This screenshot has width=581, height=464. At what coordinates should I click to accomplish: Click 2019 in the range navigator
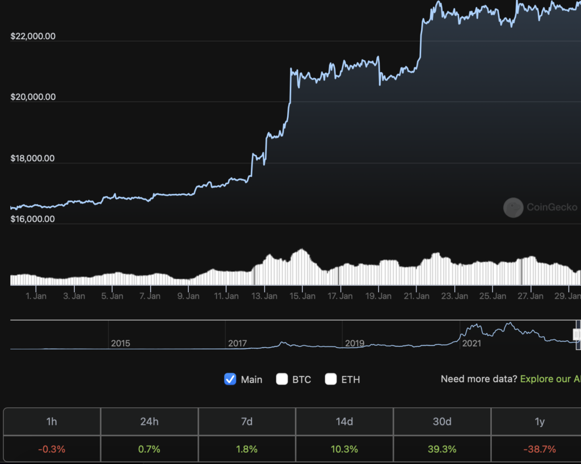tap(355, 343)
